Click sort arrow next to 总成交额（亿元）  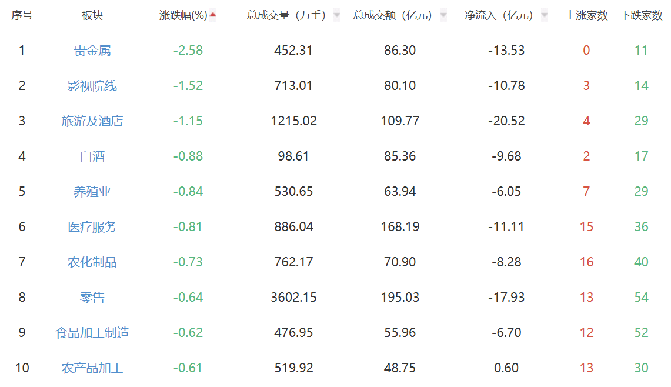coord(443,15)
